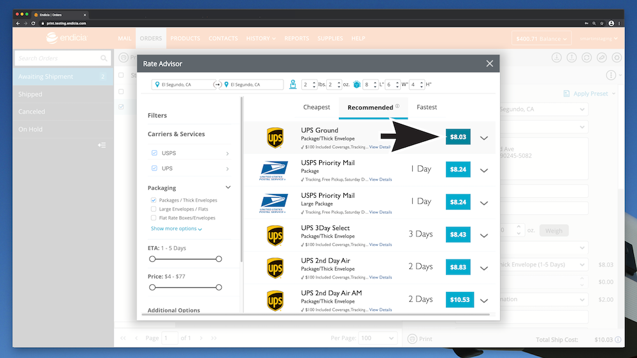This screenshot has height=358, width=637.
Task: Bookmark the page with the star icon
Action: 602,23
